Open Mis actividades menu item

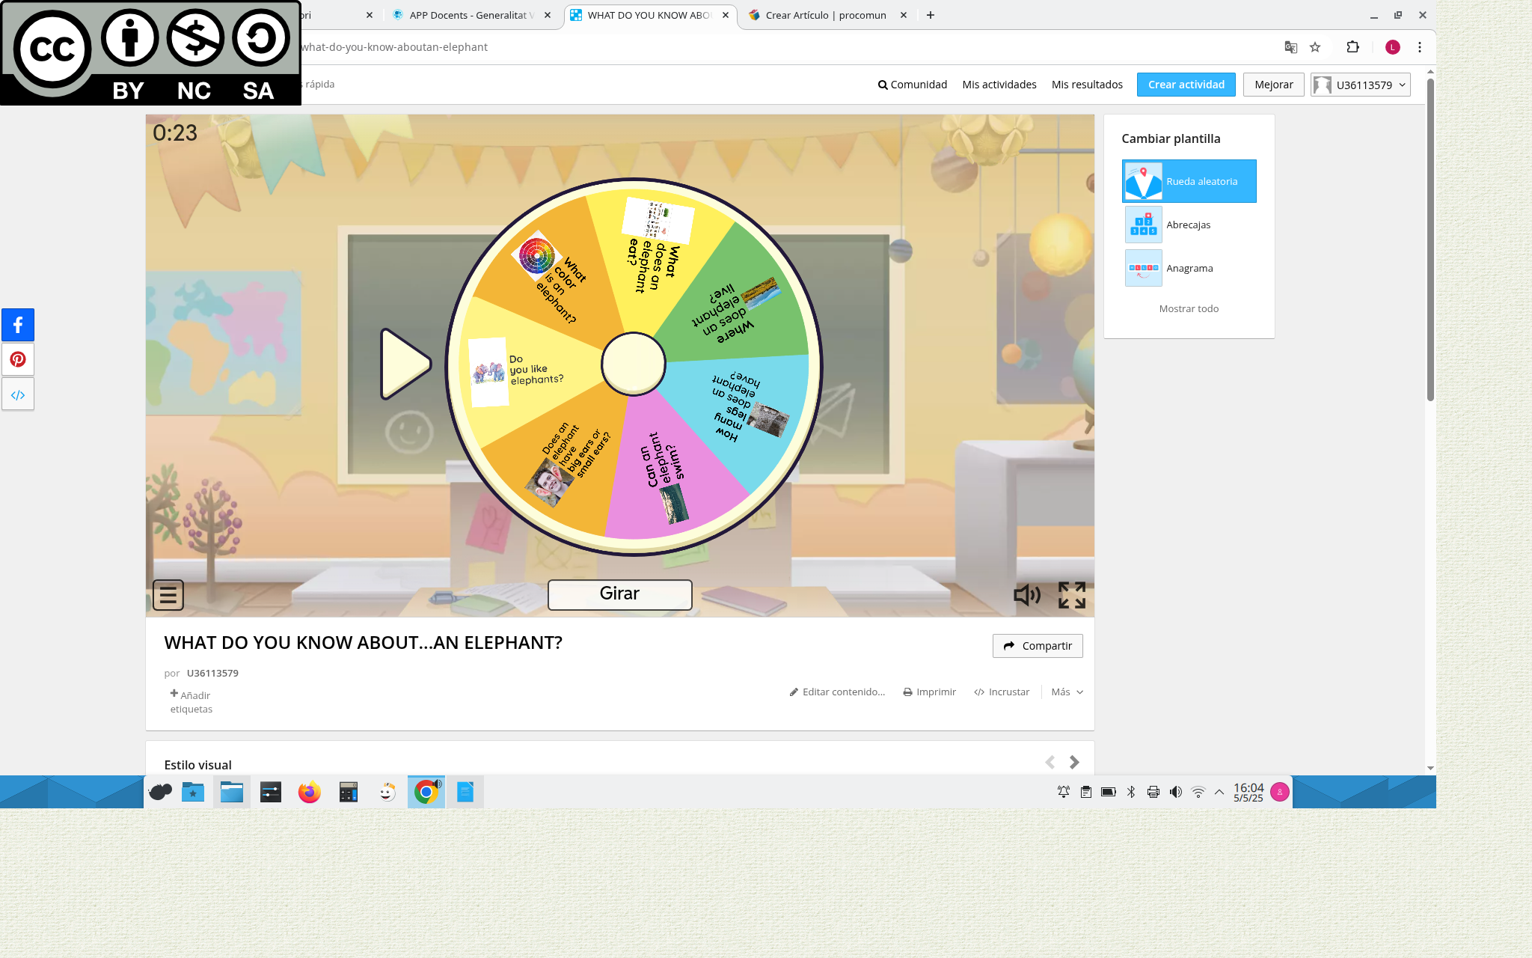(x=999, y=85)
